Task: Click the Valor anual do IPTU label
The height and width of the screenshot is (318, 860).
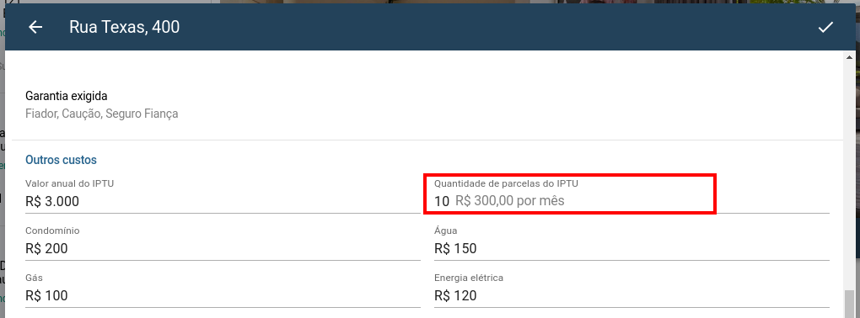Action: (x=69, y=183)
